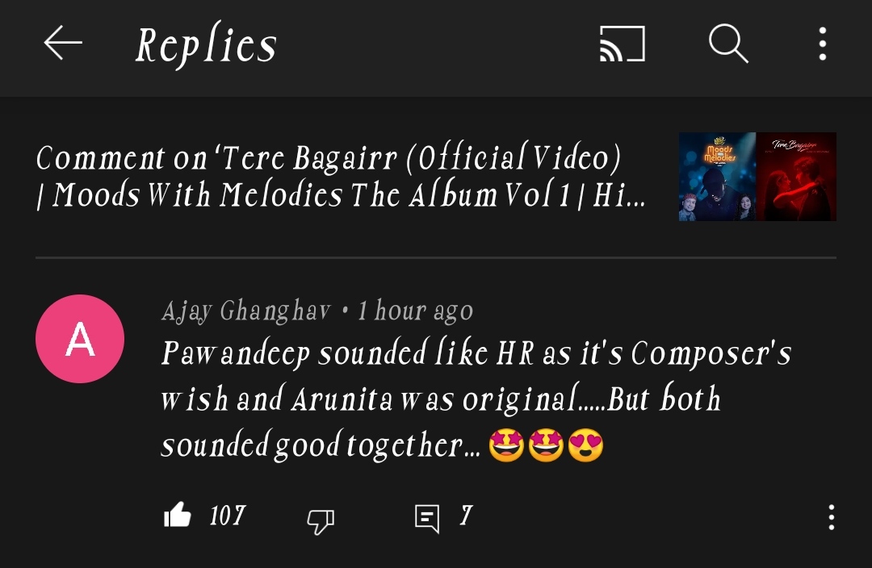Open the Moods with Melodies blue thumbnail
This screenshot has width=872, height=568.
[718, 177]
